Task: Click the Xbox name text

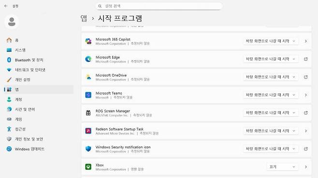Action: click(100, 165)
